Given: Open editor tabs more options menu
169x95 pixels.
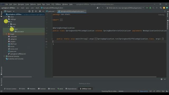Looking at the screenshot, I should (x=165, y=11).
